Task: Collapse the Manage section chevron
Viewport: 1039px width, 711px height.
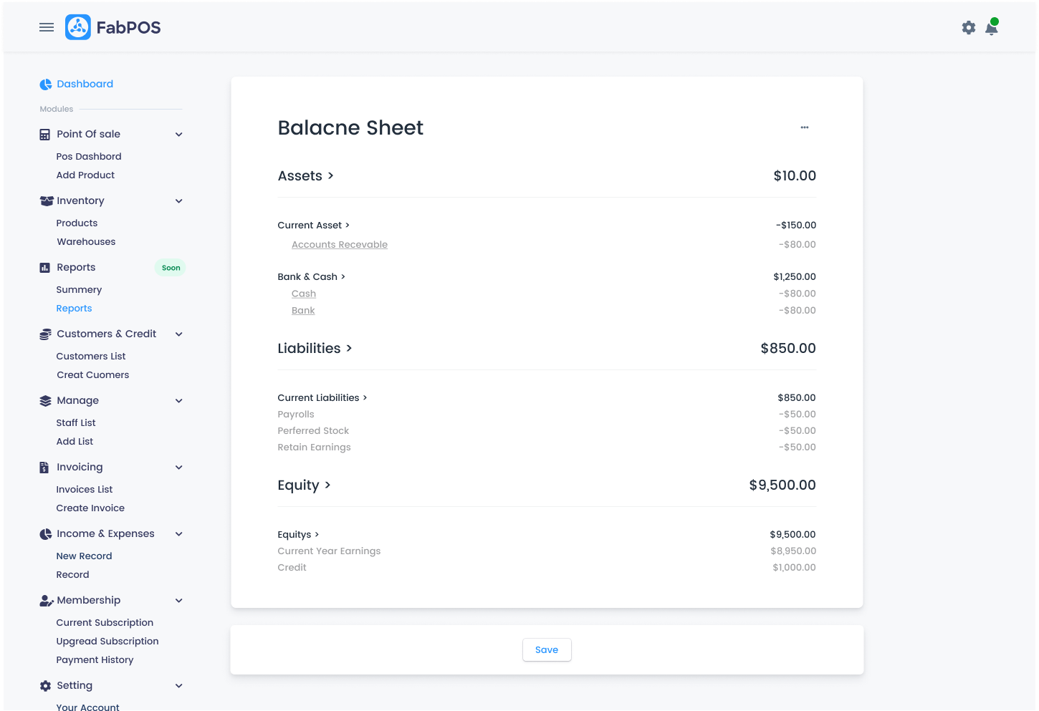Action: coord(179,401)
